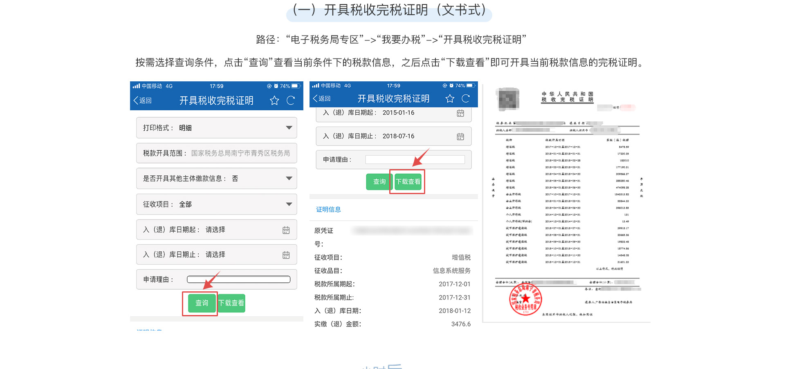This screenshot has height=369, width=785.
Task: Click 申请理由 input in left phone
Action: (x=239, y=280)
